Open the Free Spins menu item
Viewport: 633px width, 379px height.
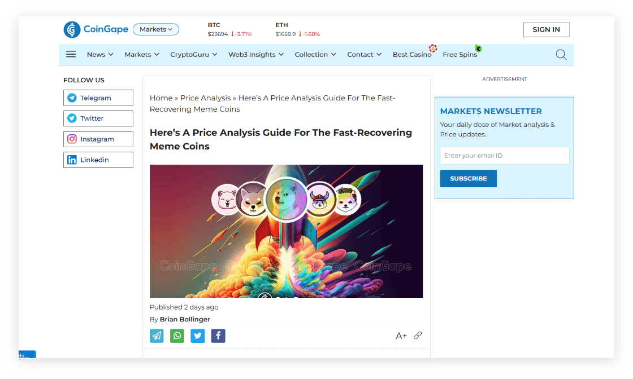460,54
